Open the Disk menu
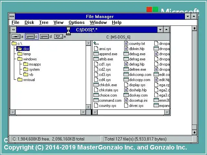This screenshot has width=207, height=155. (29, 22)
